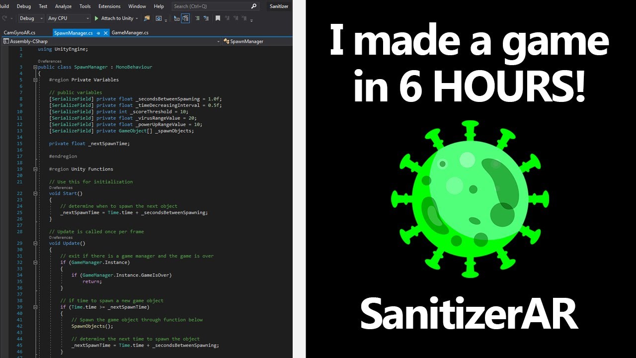Open the Debug menu
The height and width of the screenshot is (358, 636).
23,6
